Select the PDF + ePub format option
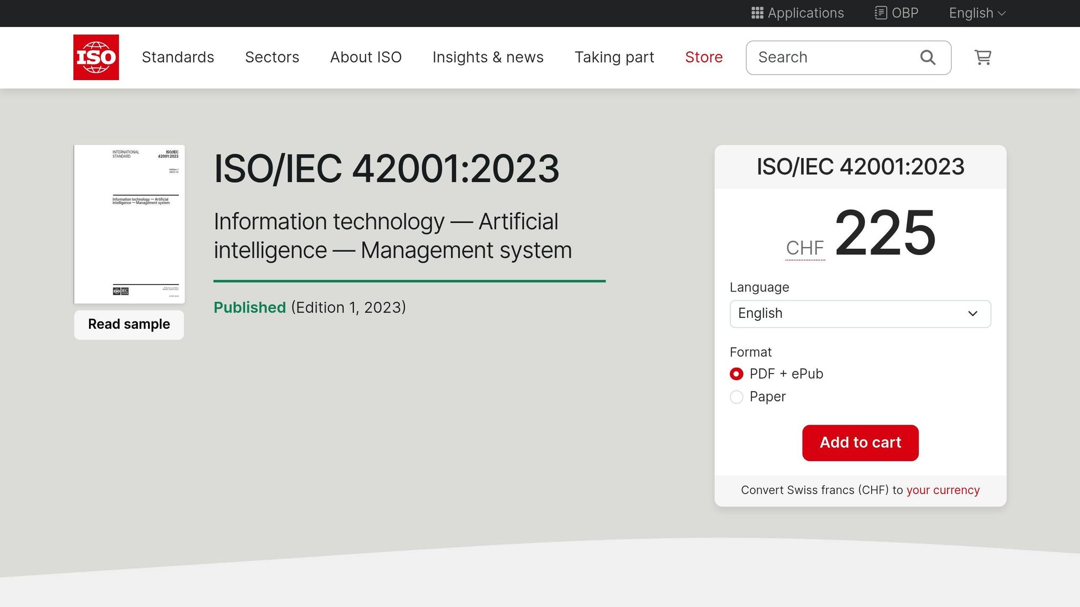This screenshot has width=1080, height=607. (x=736, y=374)
